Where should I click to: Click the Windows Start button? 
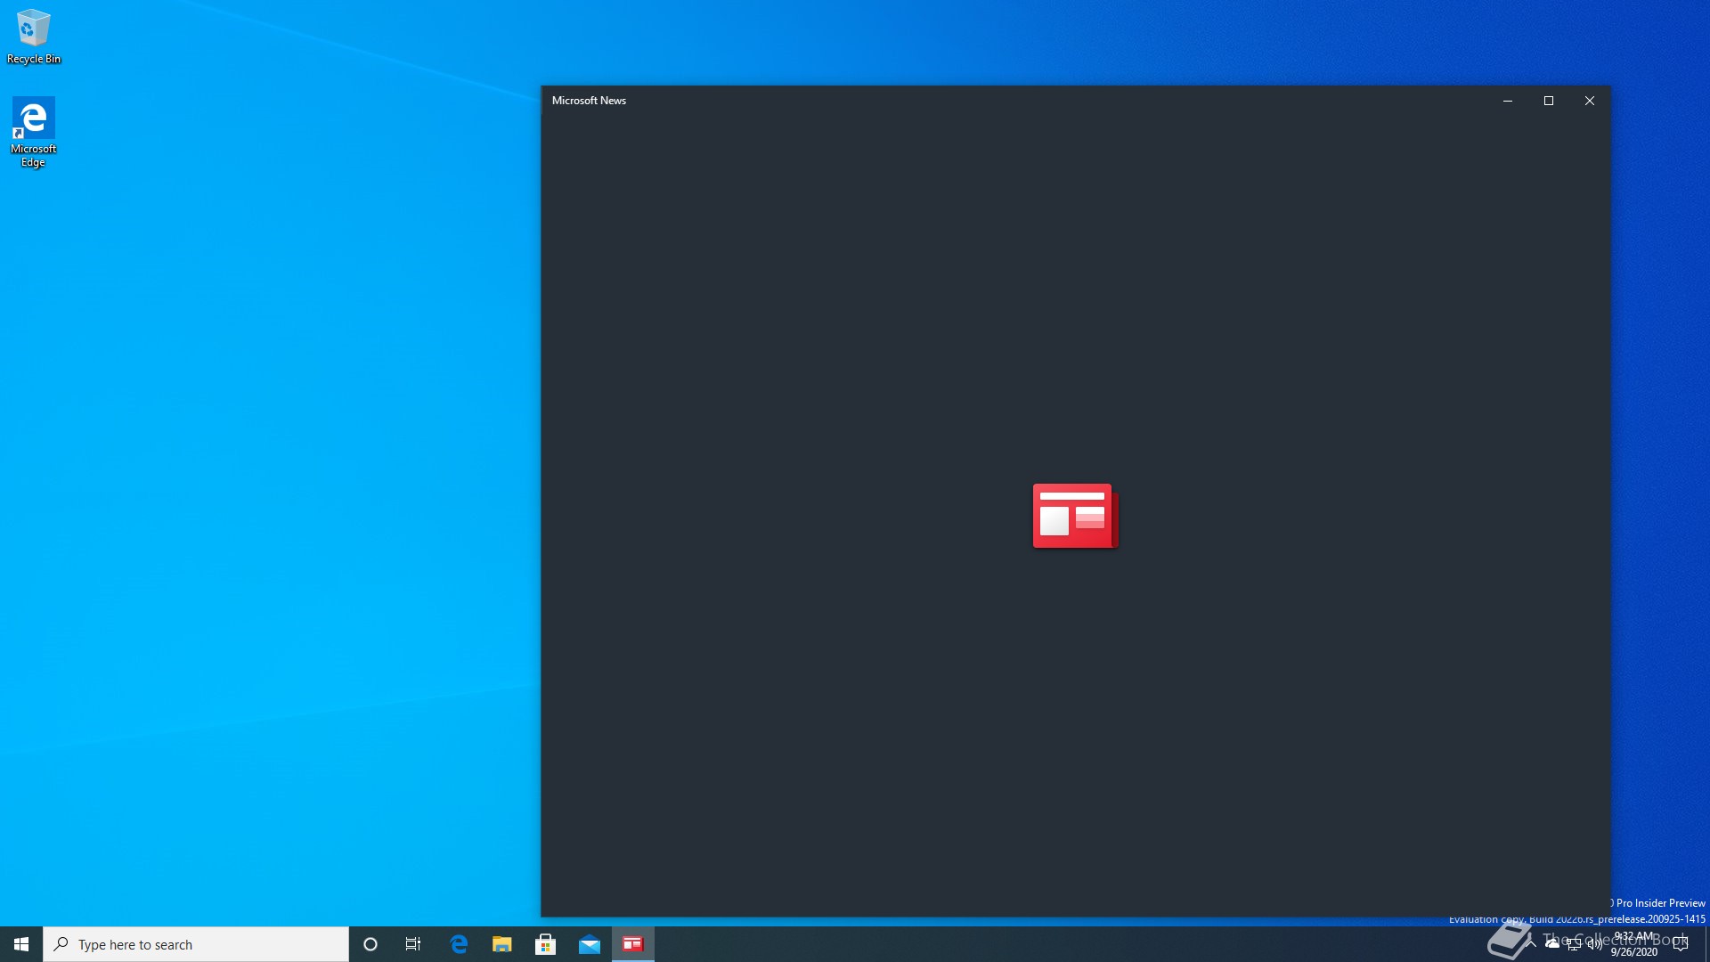21,944
